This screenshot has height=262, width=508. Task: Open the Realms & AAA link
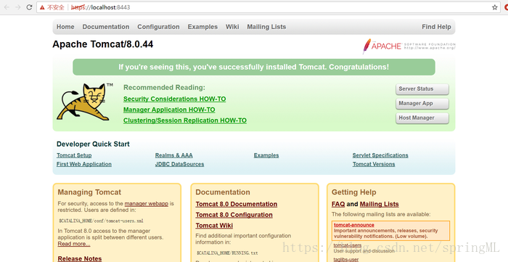click(173, 155)
